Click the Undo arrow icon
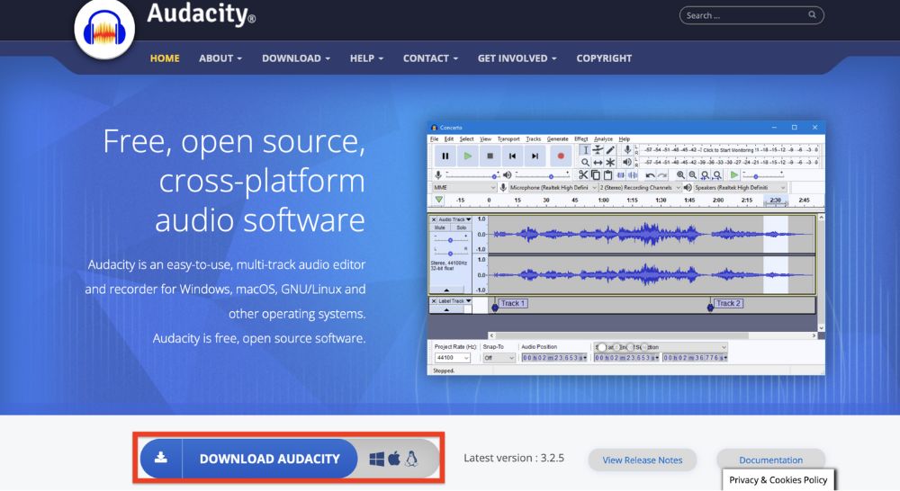The height and width of the screenshot is (491, 900). click(651, 175)
